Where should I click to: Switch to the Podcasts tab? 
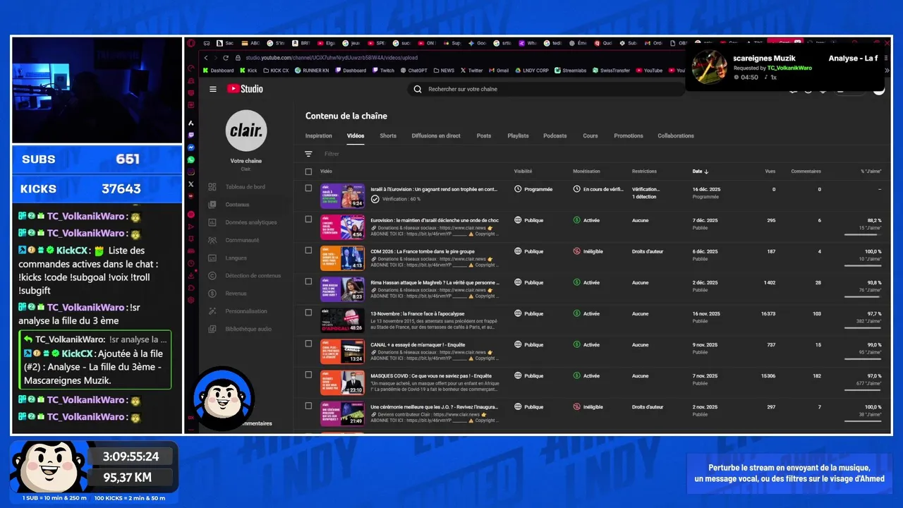pyautogui.click(x=555, y=135)
